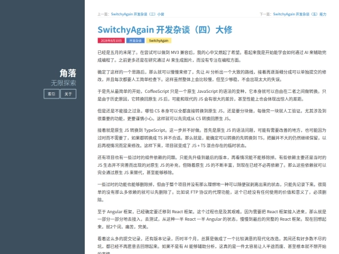Viewport: 339px width, 254px height.
Task: Open the previous post link SwitchyAgain 开发杂谈（三）
Action: (137, 14)
